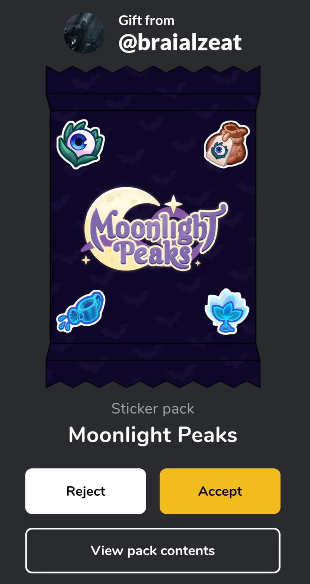Click the small sparkle left of Peaks

pyautogui.click(x=86, y=260)
